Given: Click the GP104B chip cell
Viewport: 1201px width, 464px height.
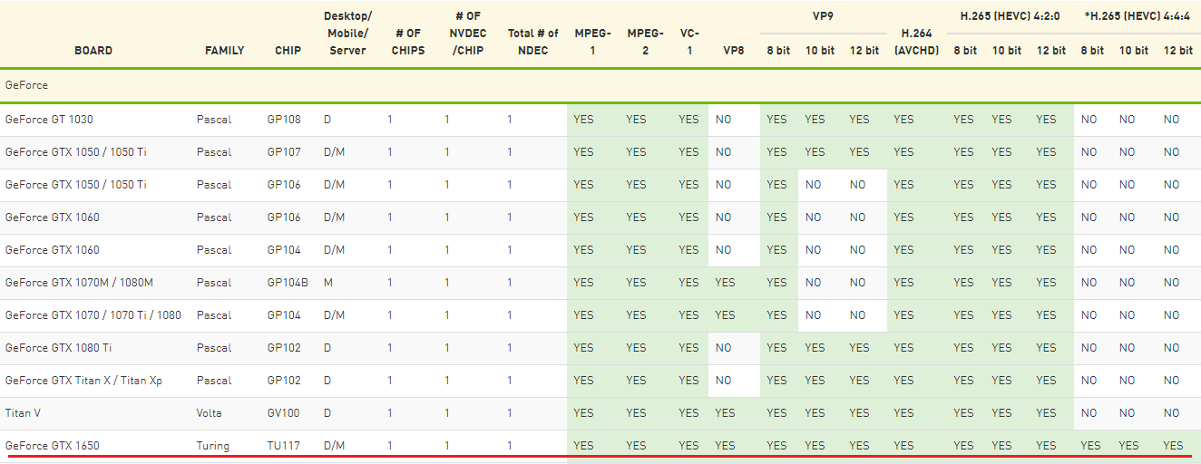Looking at the screenshot, I should (x=288, y=283).
